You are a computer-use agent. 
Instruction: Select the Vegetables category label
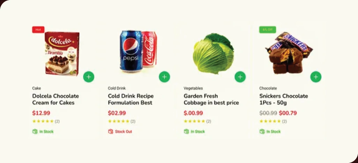tap(193, 88)
